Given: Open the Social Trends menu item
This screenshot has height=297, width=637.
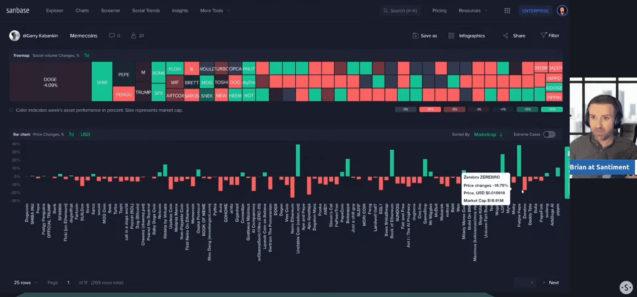Looking at the screenshot, I should coord(146,11).
